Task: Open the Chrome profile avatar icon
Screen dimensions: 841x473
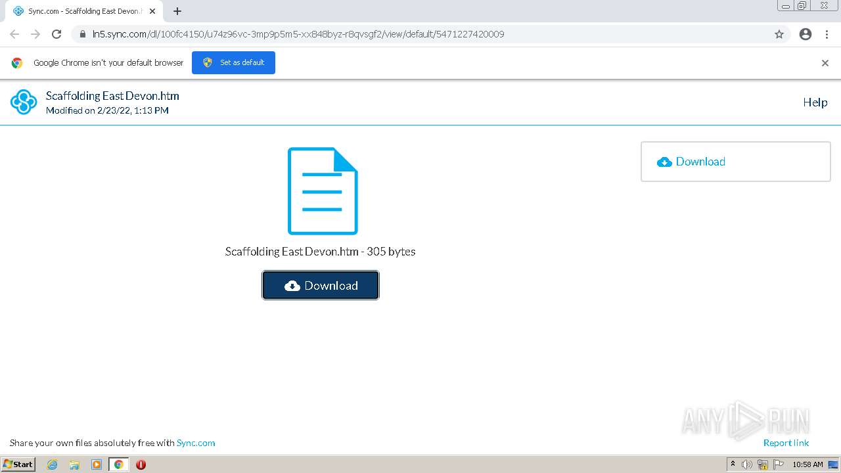Action: tap(806, 34)
